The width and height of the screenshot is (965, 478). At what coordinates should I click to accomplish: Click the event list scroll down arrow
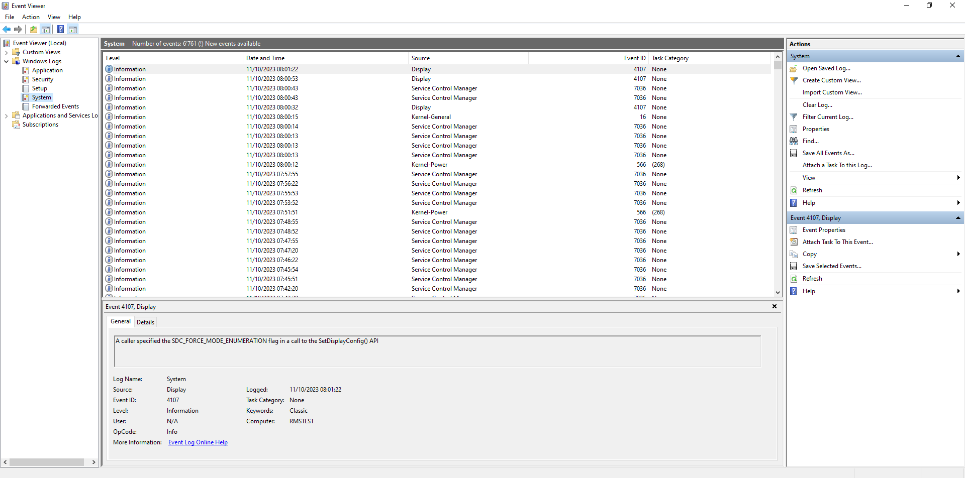pyautogui.click(x=778, y=292)
